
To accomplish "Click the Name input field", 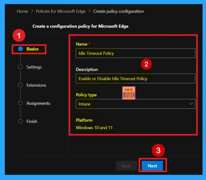I will click(136, 53).
